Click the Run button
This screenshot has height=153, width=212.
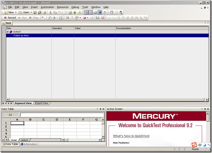point(23,18)
